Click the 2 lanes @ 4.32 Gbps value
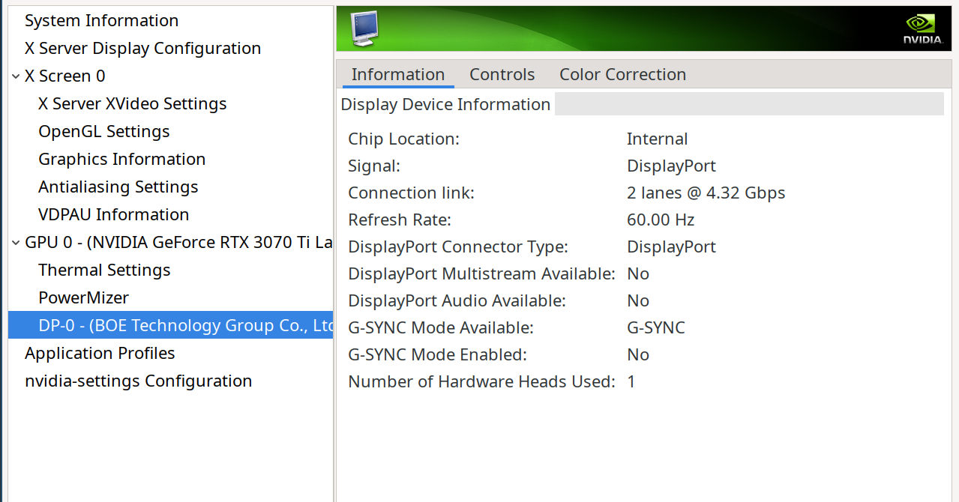959x502 pixels. tap(706, 193)
